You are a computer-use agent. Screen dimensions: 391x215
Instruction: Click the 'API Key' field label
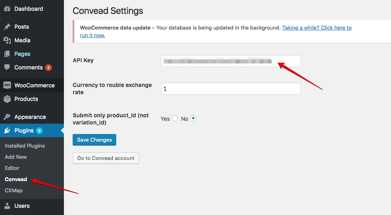tap(83, 60)
